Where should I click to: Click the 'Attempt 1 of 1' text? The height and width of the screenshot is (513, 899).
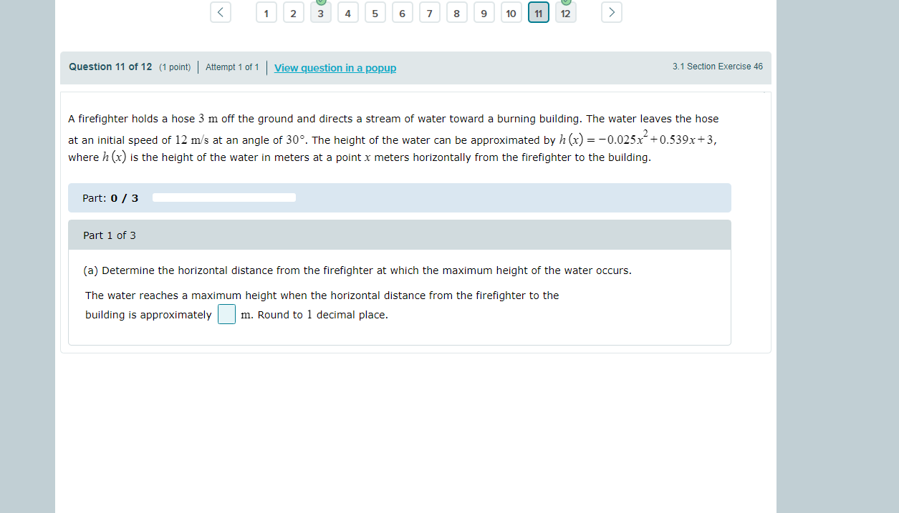(232, 67)
